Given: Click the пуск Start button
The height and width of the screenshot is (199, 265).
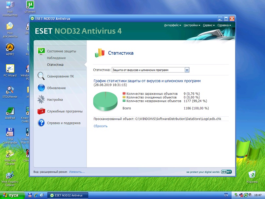Looking at the screenshot, I should coord(12,195).
